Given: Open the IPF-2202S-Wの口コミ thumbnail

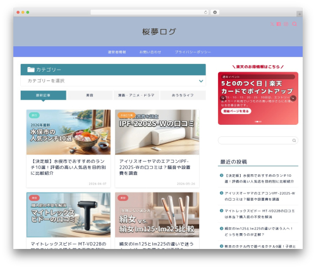Looking at the screenshot, I should (x=157, y=132).
